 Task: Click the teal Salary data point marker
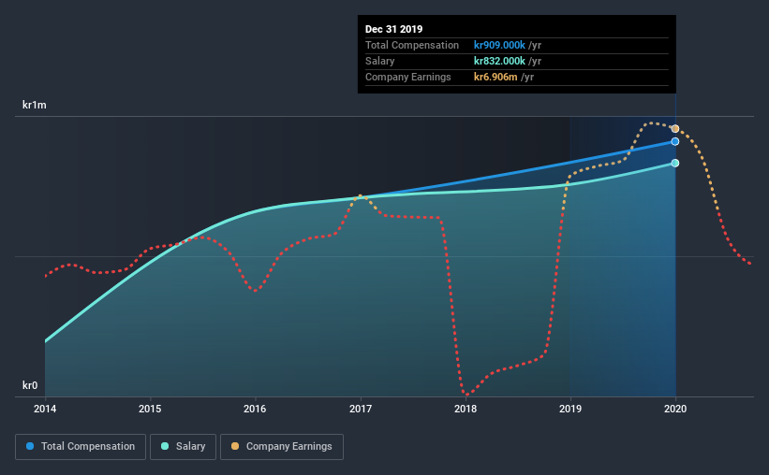point(674,163)
